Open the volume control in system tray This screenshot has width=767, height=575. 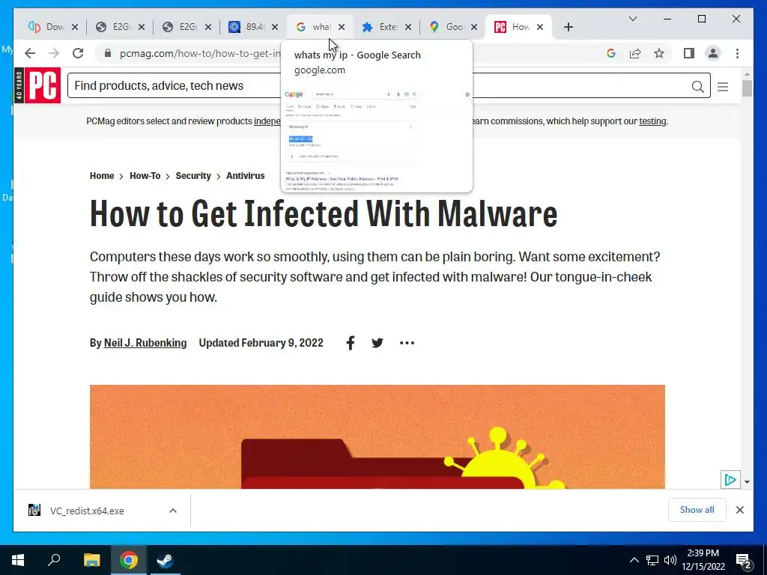(x=670, y=560)
